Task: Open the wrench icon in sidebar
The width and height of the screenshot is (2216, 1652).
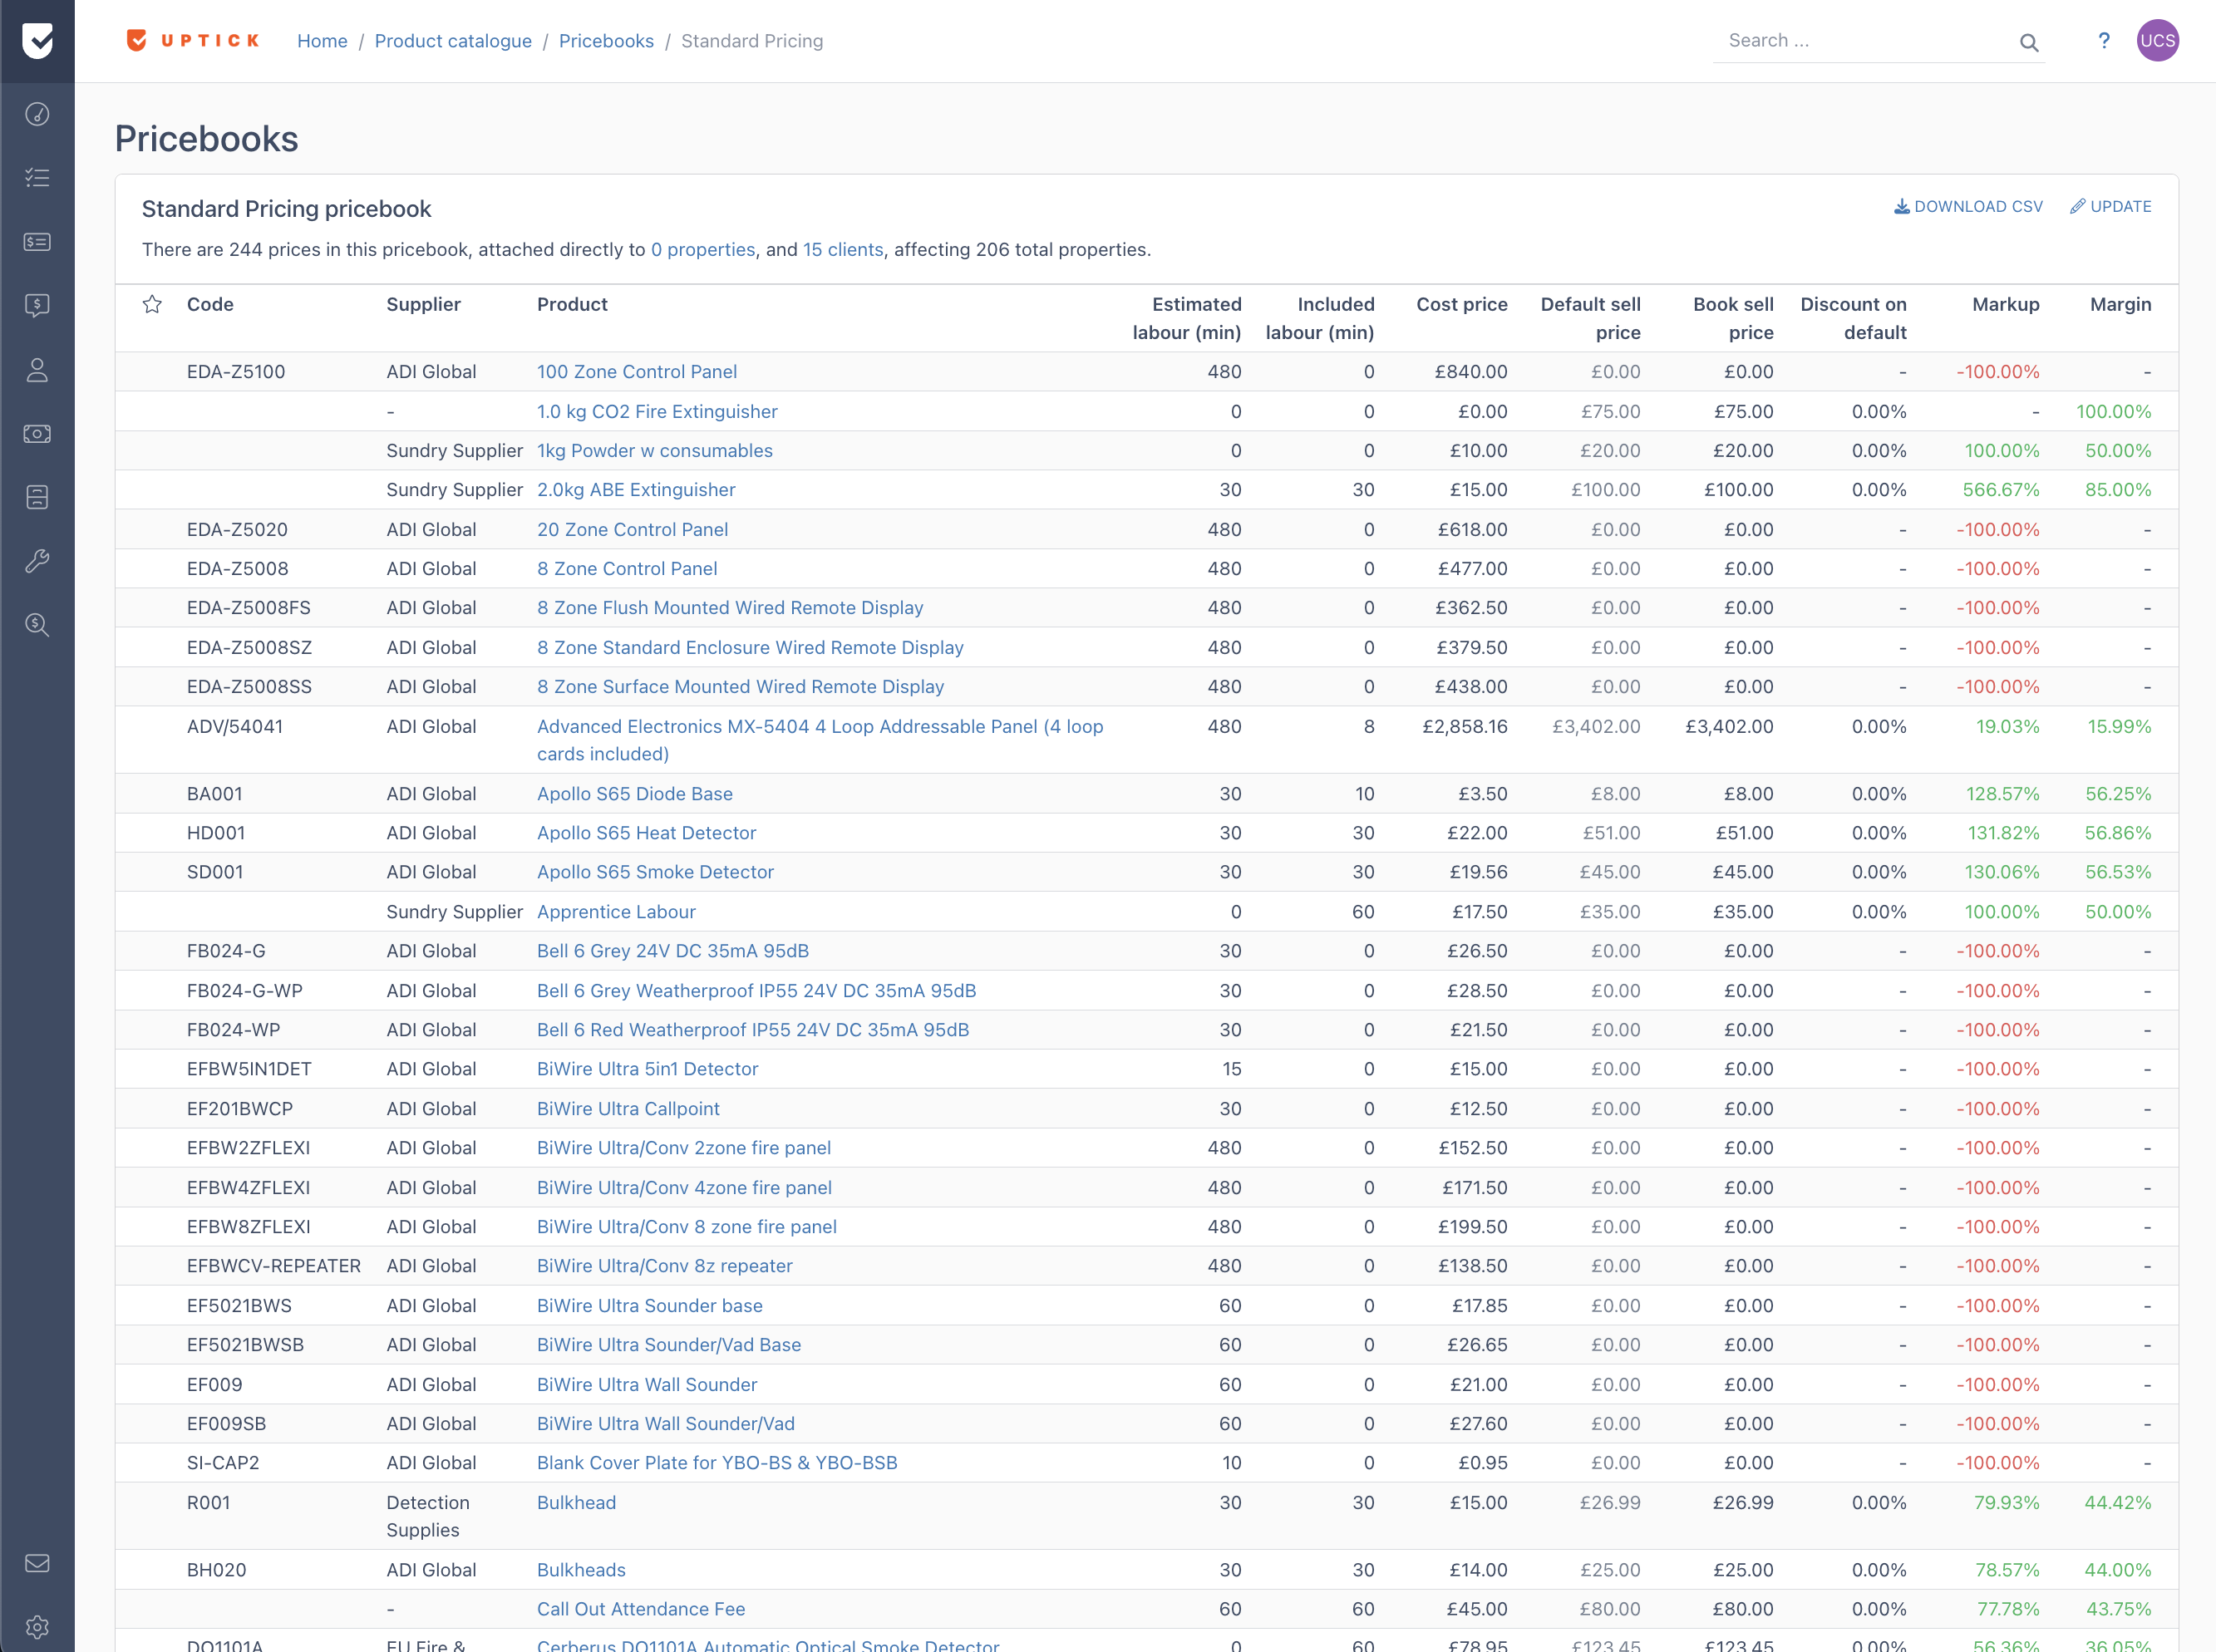Action: tap(37, 561)
